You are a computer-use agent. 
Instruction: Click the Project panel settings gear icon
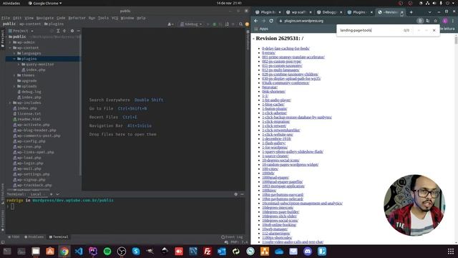(x=72, y=31)
